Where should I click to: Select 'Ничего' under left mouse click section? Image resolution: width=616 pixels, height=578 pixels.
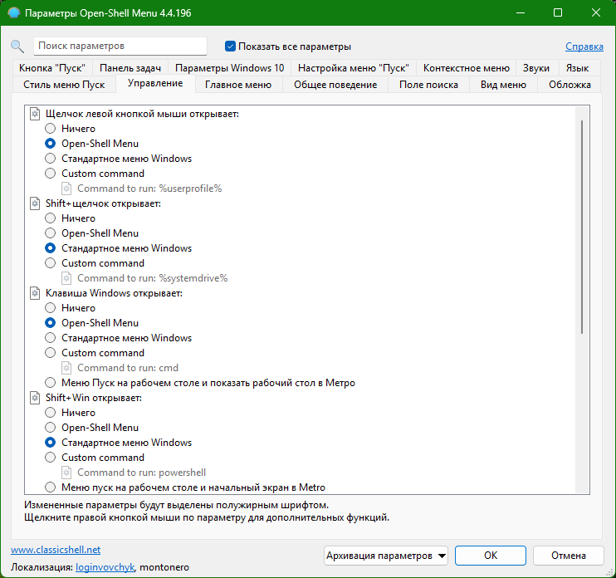tap(51, 129)
